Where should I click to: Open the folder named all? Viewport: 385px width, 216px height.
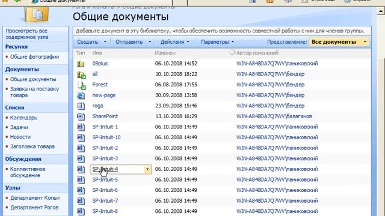(x=95, y=74)
